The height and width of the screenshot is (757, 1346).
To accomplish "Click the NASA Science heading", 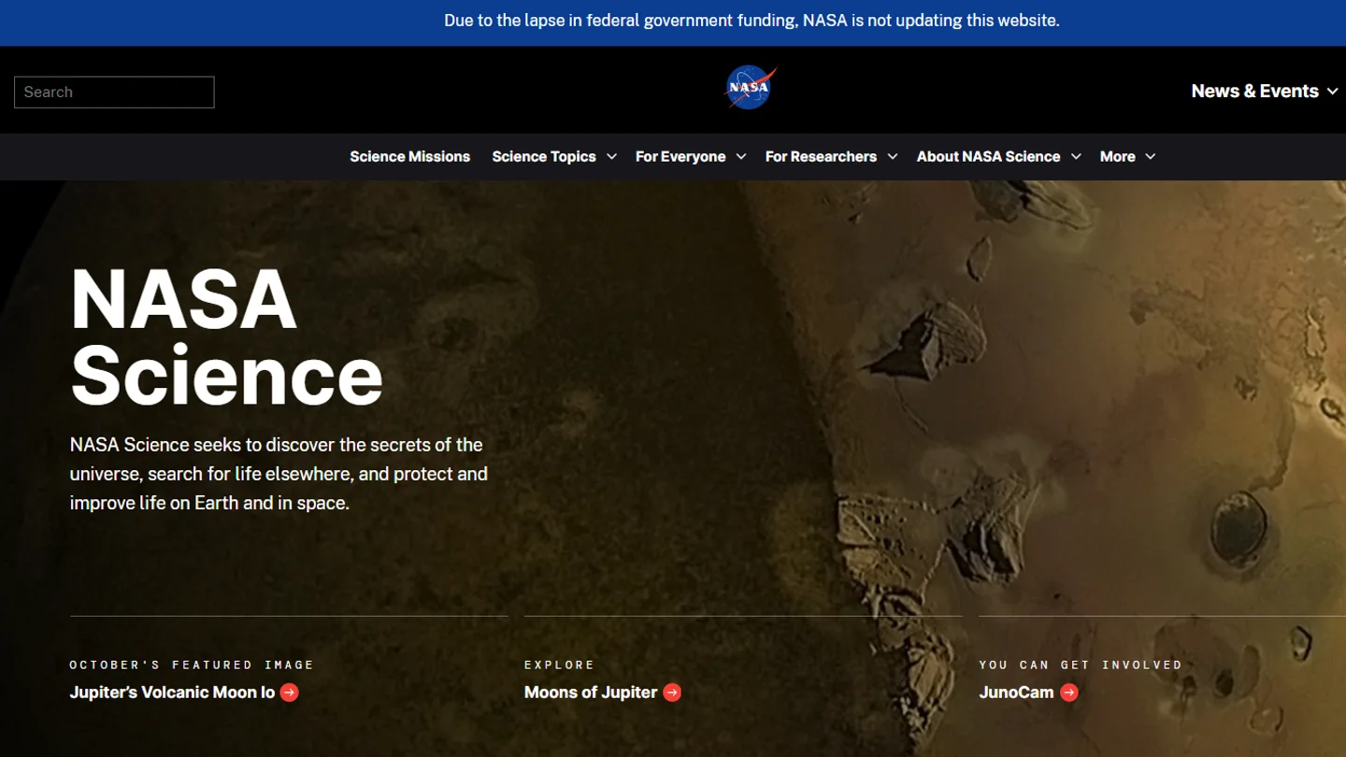I will click(x=226, y=336).
